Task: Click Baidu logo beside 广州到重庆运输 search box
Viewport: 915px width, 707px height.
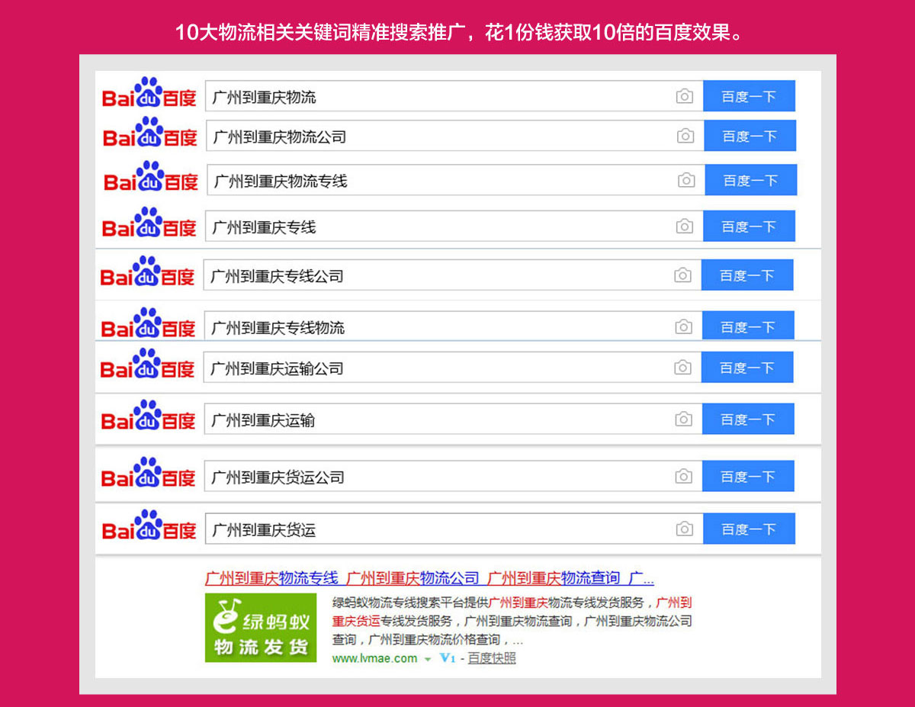Action: (149, 416)
